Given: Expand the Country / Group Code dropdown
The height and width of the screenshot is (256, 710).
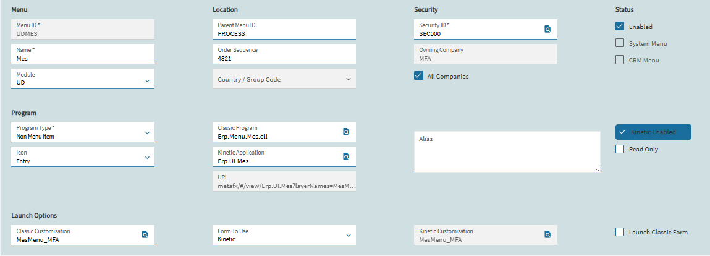Looking at the screenshot, I should 284,79.
